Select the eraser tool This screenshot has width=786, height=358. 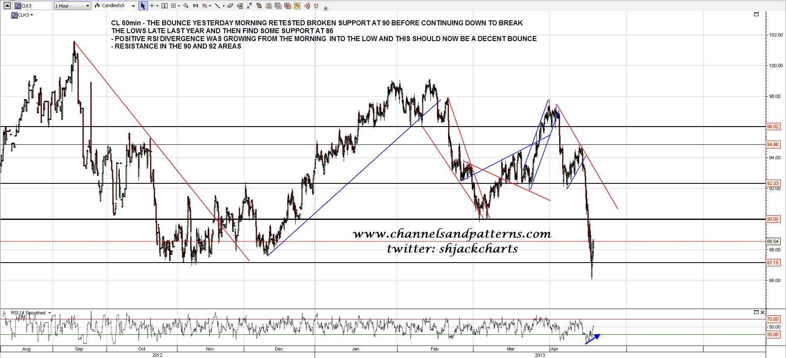pos(230,6)
